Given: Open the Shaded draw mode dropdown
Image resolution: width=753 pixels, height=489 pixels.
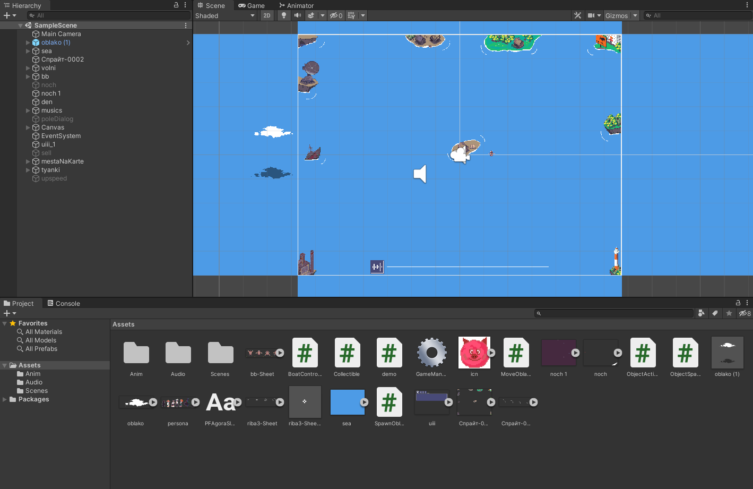Looking at the screenshot, I should click(x=225, y=15).
